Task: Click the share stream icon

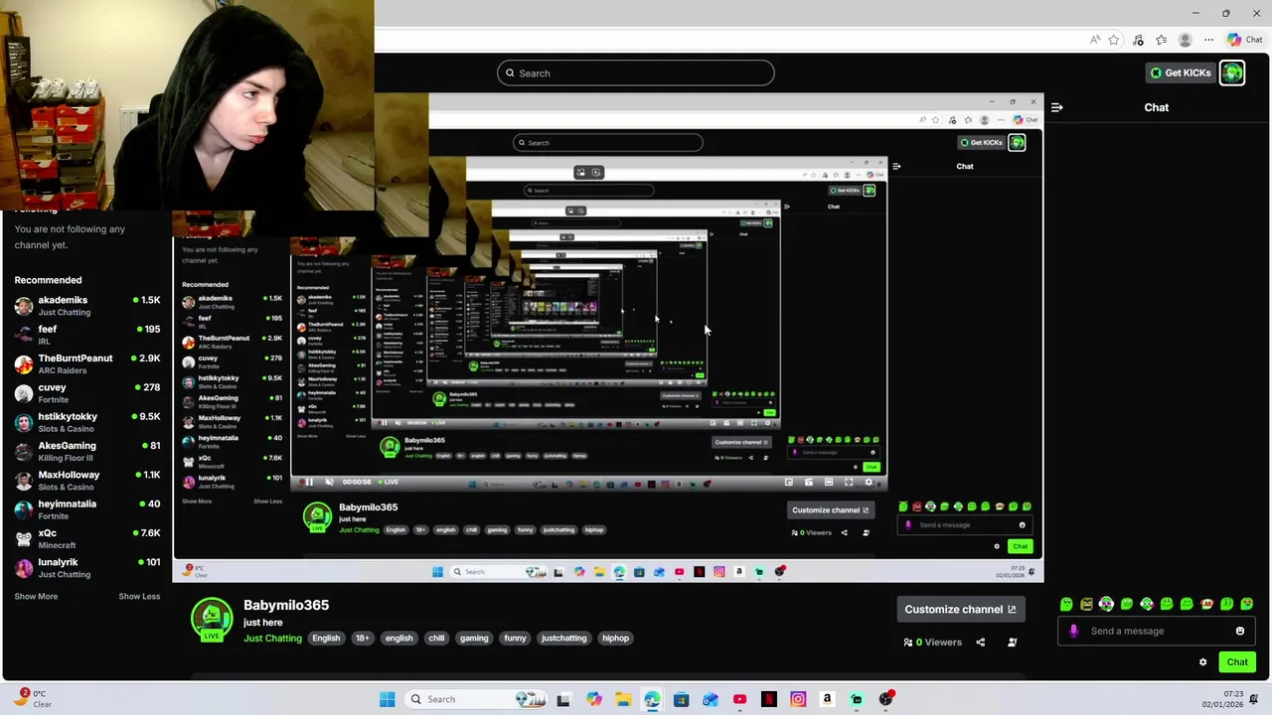Action: pos(980,642)
